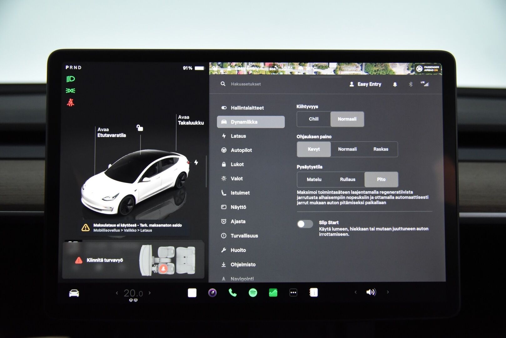Open Valot lights menu
Image resolution: width=506 pixels, height=338 pixels.
point(251,178)
